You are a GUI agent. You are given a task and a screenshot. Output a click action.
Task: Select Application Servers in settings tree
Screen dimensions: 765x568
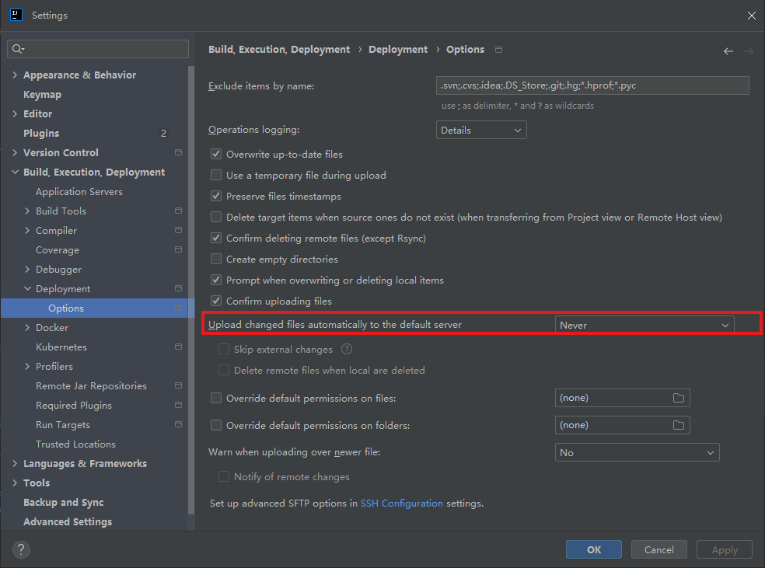coord(79,192)
